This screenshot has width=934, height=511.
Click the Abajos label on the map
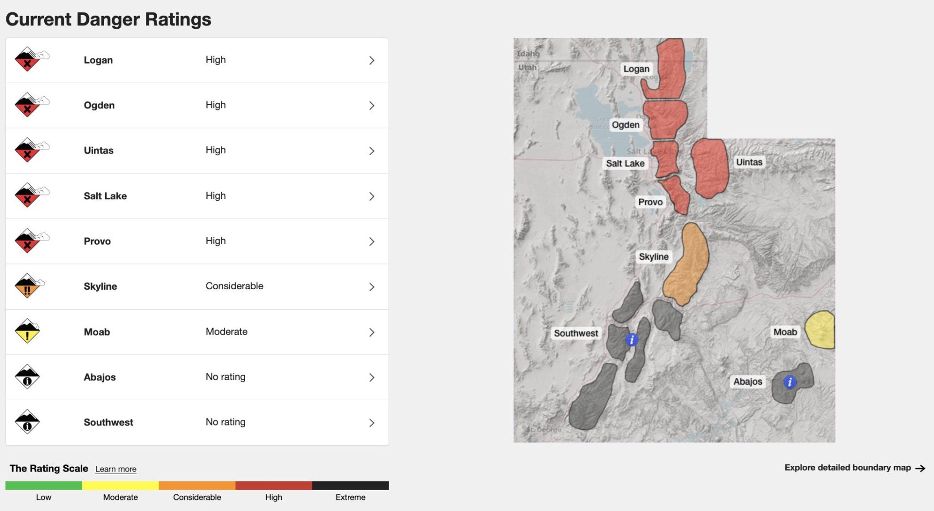[748, 381]
